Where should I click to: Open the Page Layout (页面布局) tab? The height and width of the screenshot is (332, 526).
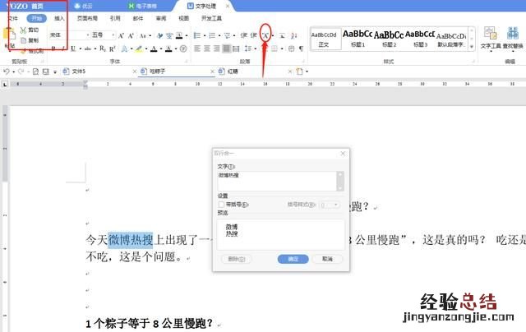pyautogui.click(x=87, y=18)
